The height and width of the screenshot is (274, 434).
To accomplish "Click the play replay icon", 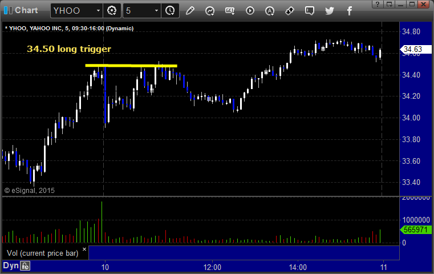I will point(250,11).
